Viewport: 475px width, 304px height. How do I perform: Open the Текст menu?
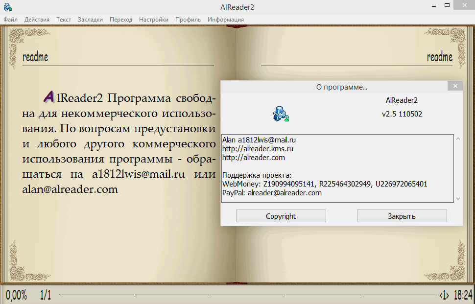click(x=64, y=20)
